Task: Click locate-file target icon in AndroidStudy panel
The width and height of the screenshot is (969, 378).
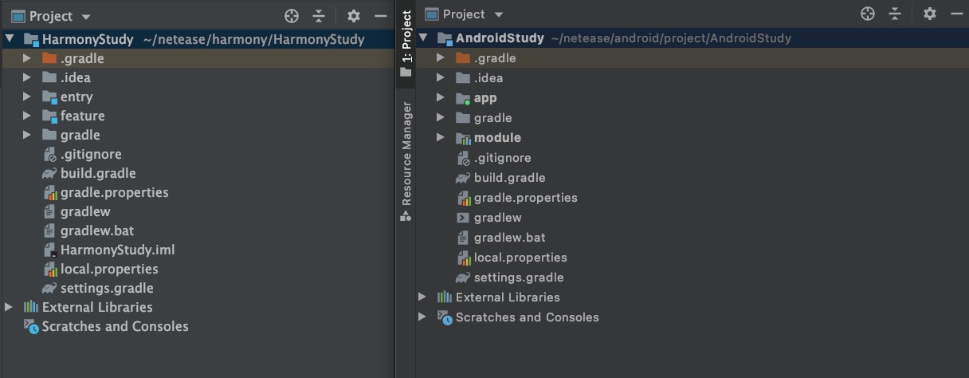Action: (x=868, y=14)
